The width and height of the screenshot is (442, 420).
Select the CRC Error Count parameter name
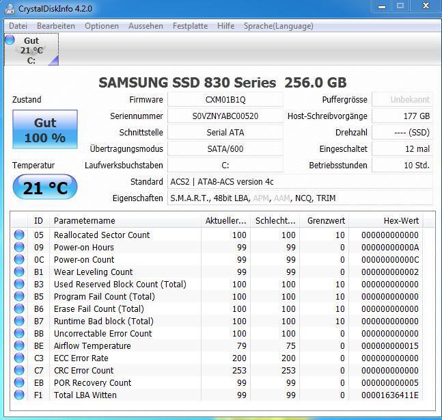pyautogui.click(x=84, y=370)
